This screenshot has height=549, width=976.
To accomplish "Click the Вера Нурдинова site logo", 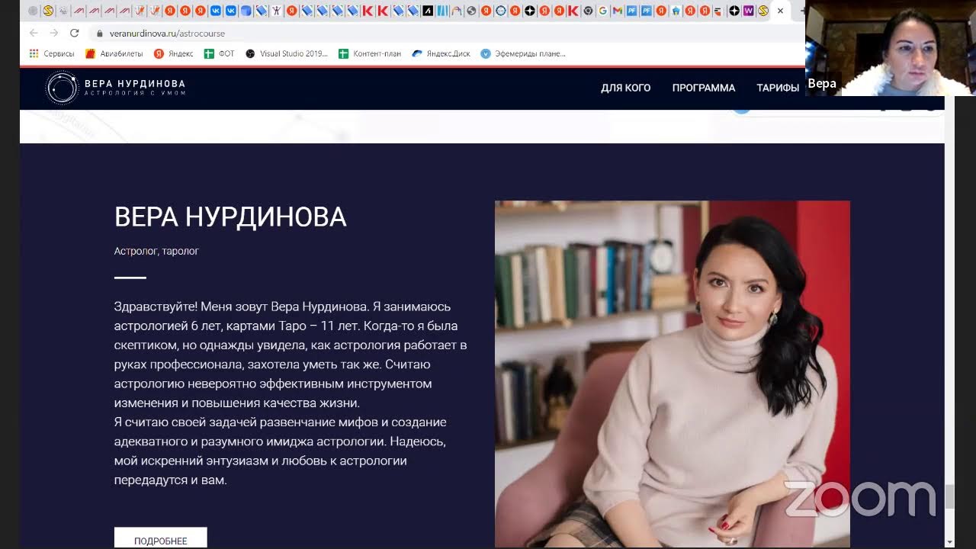I will [x=115, y=88].
